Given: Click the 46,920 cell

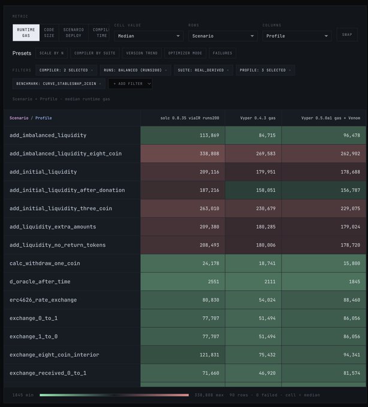Looking at the screenshot, I should 253,373.
